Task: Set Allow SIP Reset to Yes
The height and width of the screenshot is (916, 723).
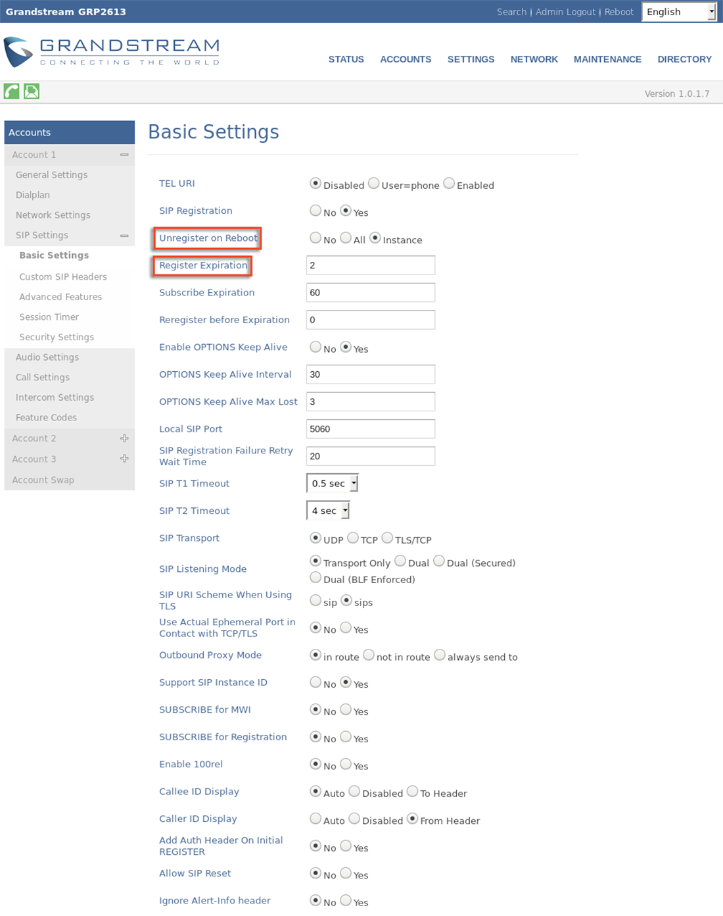Action: [346, 874]
